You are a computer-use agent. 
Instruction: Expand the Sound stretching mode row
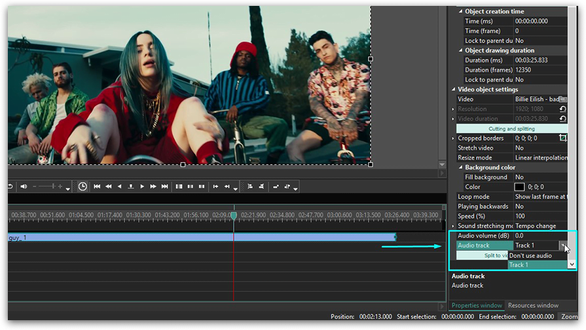(453, 226)
